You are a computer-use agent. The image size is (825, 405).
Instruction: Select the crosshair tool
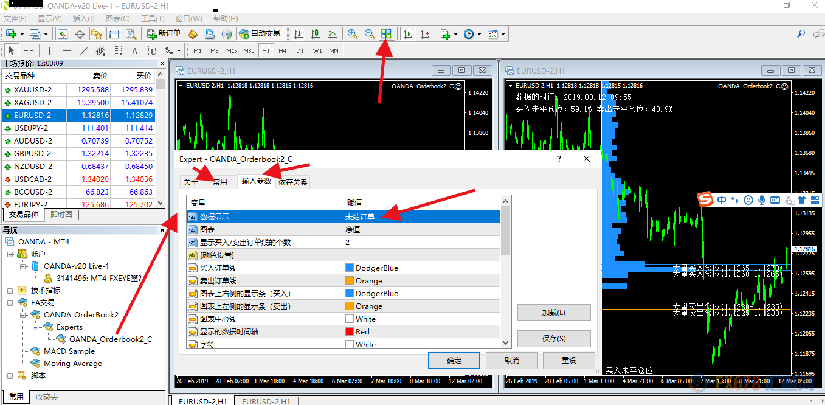[29, 50]
